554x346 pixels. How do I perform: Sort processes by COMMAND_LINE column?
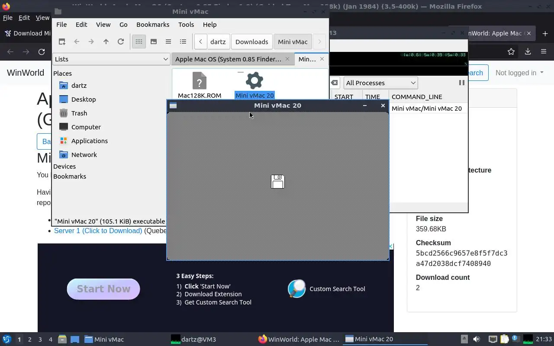[x=417, y=97]
